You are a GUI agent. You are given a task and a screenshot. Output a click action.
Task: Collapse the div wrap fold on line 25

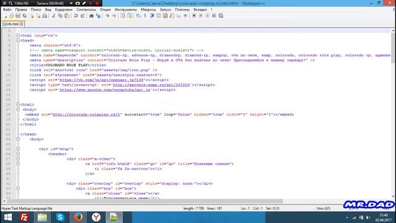[18, 149]
